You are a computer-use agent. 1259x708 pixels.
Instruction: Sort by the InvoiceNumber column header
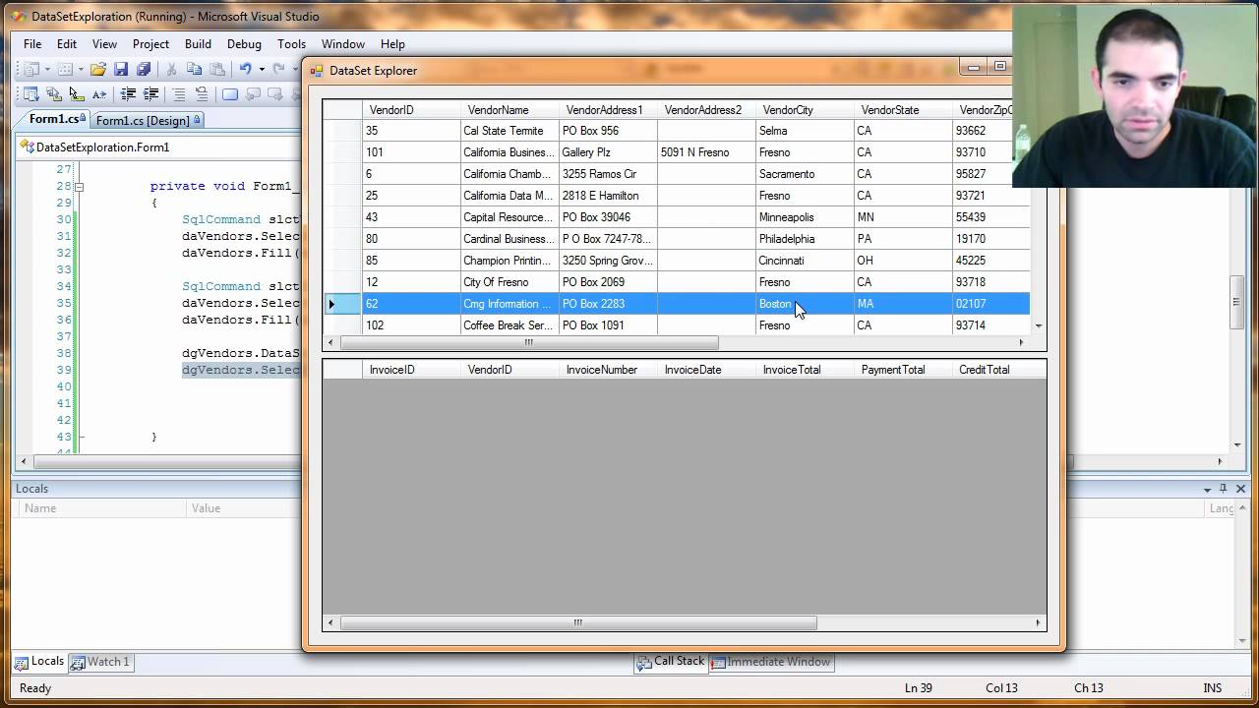click(608, 370)
